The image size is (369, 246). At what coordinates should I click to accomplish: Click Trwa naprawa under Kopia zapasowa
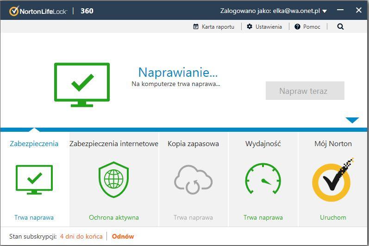point(193,217)
